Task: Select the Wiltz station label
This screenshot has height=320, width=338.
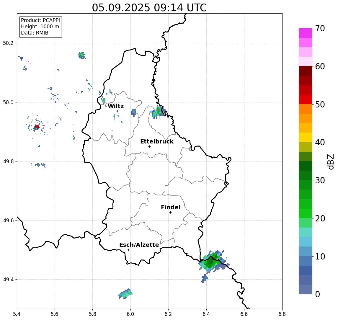Action: [116, 106]
